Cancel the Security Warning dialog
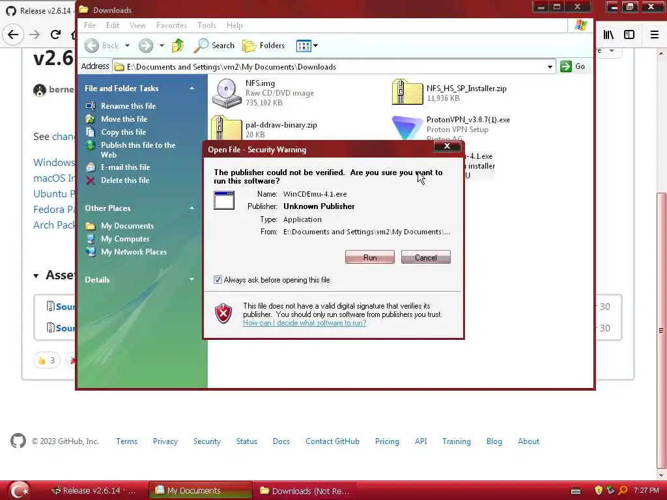The image size is (667, 500). (x=425, y=257)
